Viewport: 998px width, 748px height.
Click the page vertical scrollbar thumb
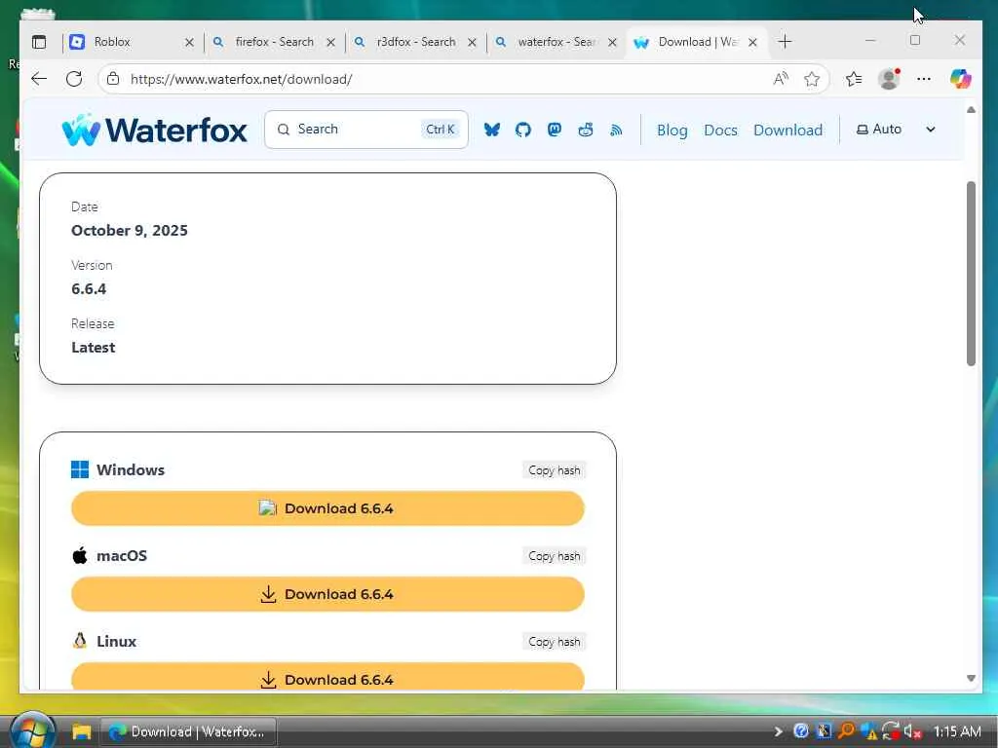(x=971, y=274)
